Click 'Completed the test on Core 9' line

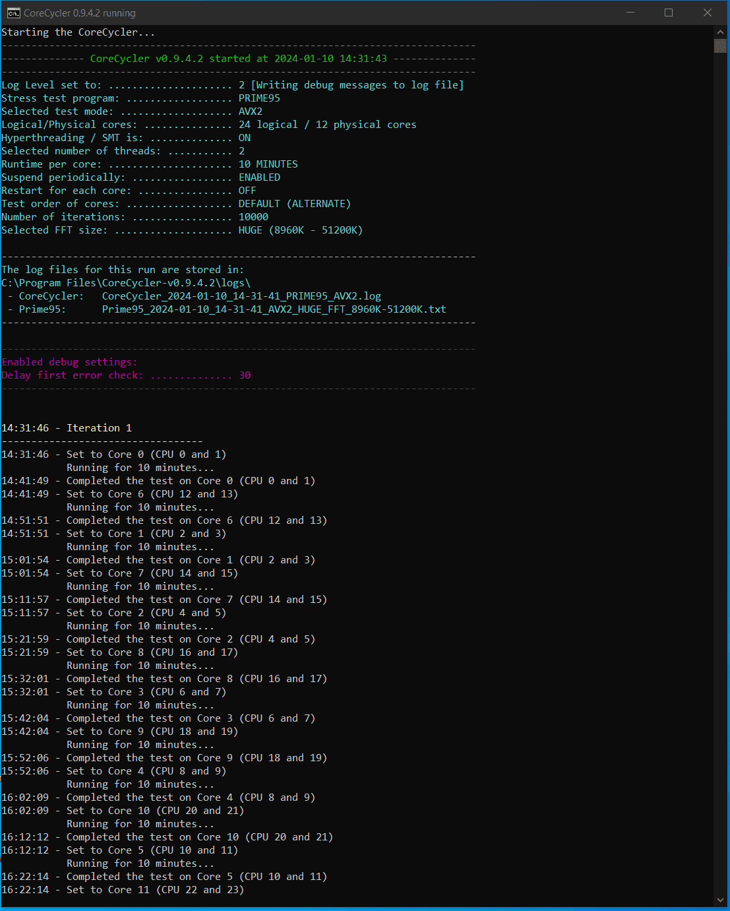(164, 758)
